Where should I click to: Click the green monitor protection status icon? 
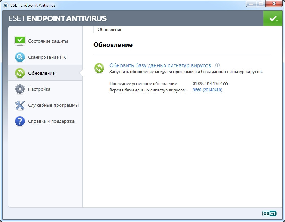click(20, 41)
